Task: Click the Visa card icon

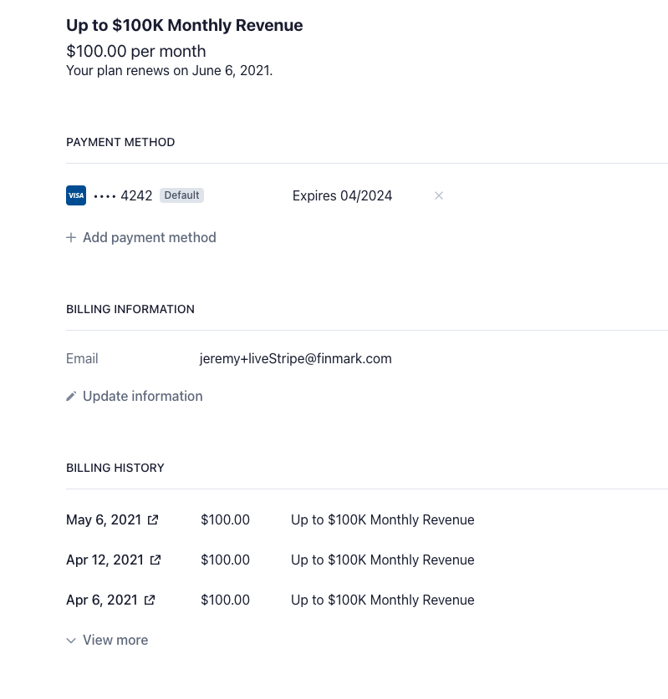Action: (x=76, y=195)
